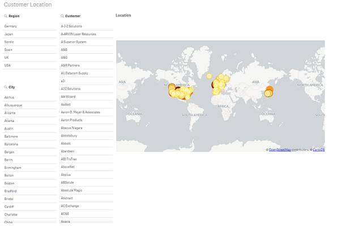Screen dimensions: 342x226
Task: Select A&G customer entry
Action: (86, 58)
